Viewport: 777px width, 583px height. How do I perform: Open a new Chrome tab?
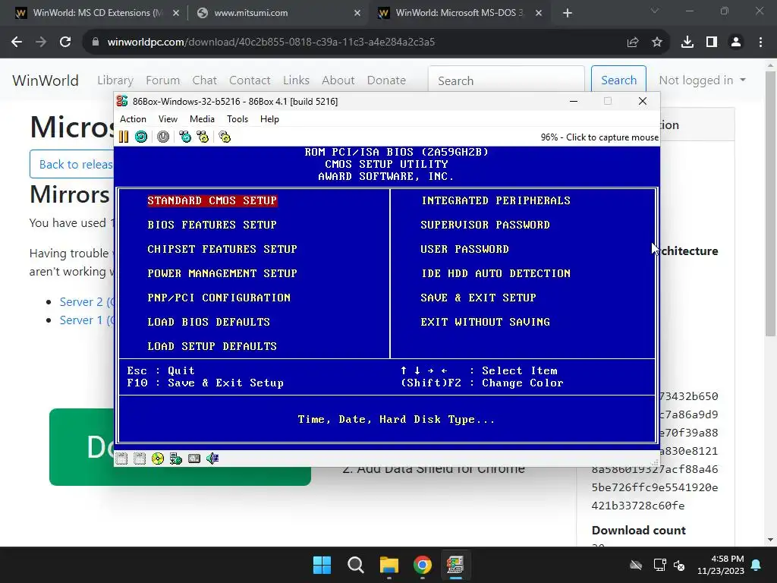click(568, 14)
